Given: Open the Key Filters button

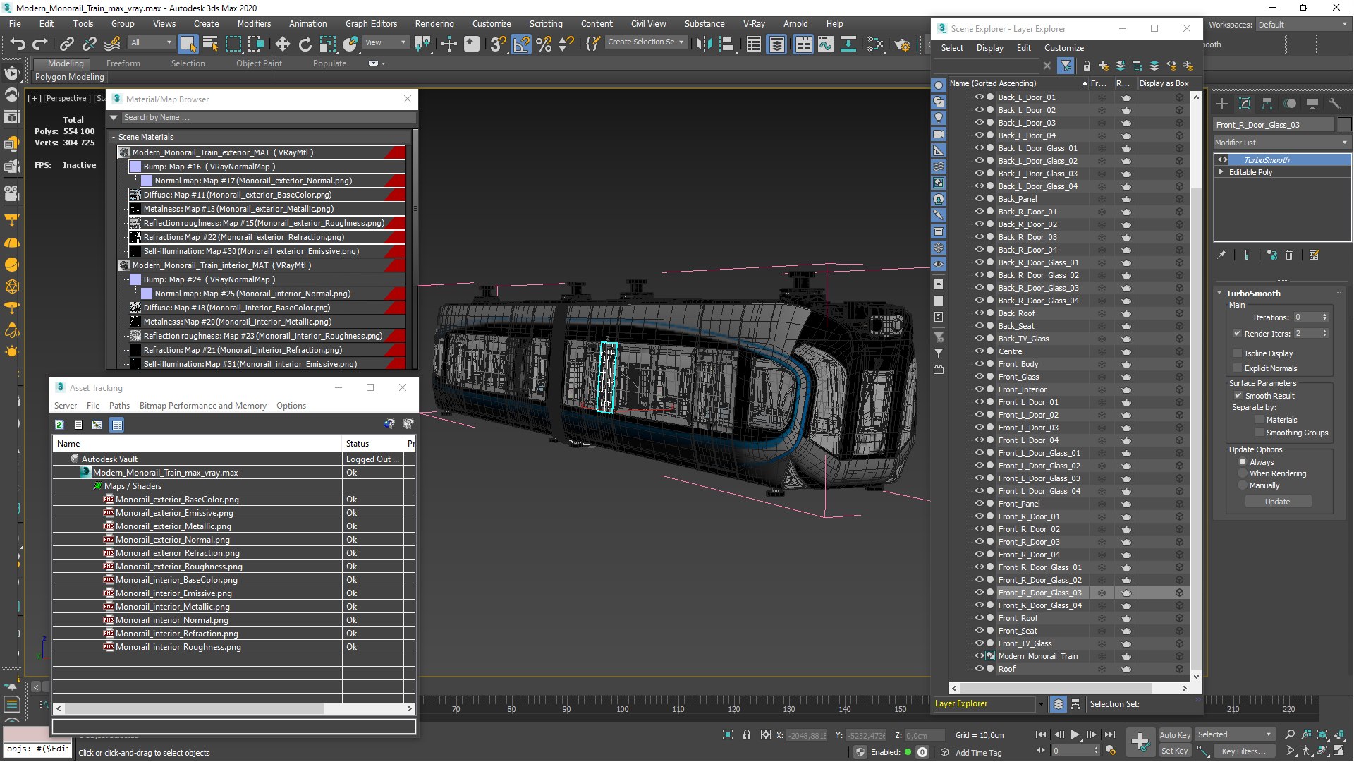Looking at the screenshot, I should 1243,751.
